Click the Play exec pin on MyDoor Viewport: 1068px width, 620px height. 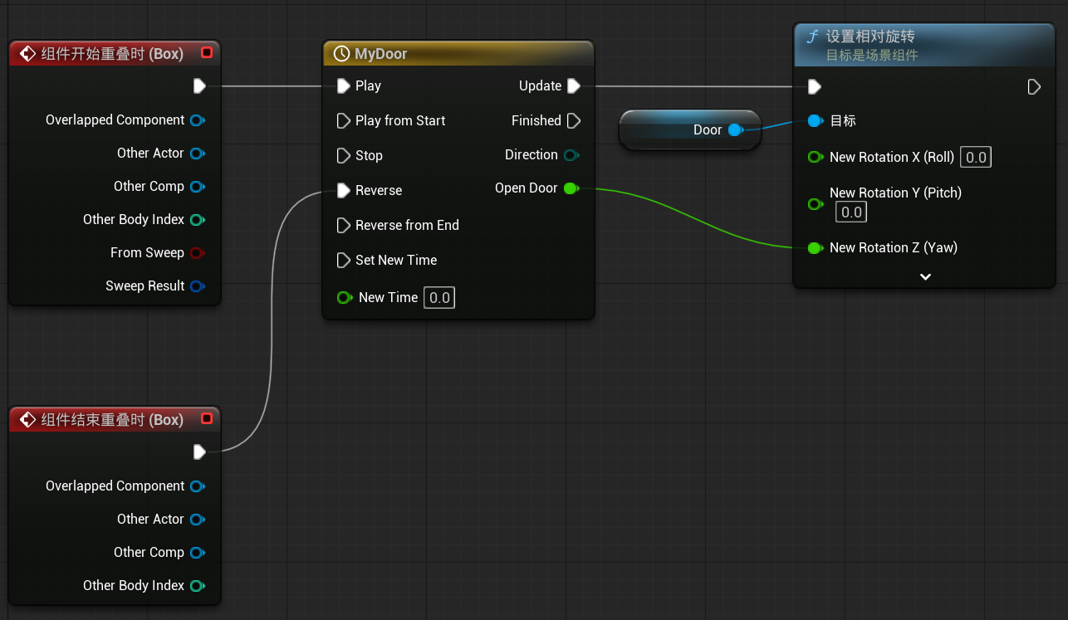coord(343,85)
